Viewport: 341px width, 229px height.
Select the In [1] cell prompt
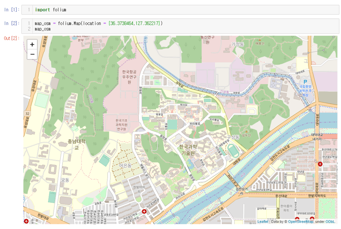11,10
